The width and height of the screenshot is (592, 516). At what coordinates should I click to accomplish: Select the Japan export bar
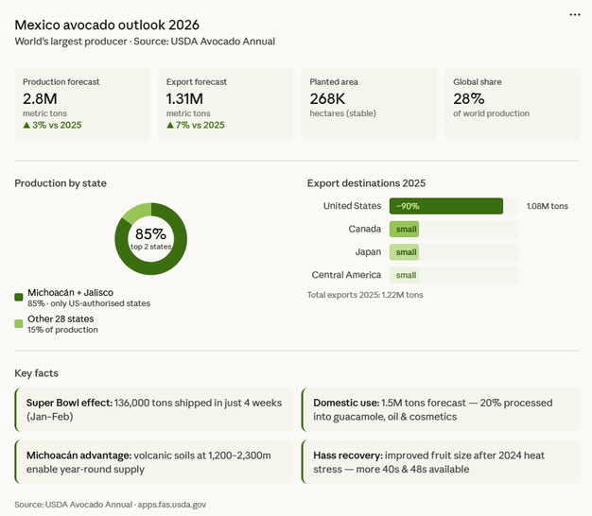tap(405, 252)
